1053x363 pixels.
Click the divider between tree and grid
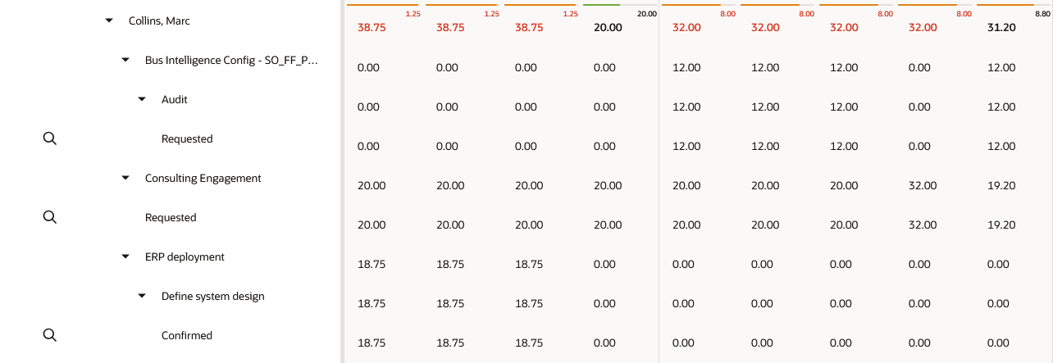pyautogui.click(x=342, y=181)
